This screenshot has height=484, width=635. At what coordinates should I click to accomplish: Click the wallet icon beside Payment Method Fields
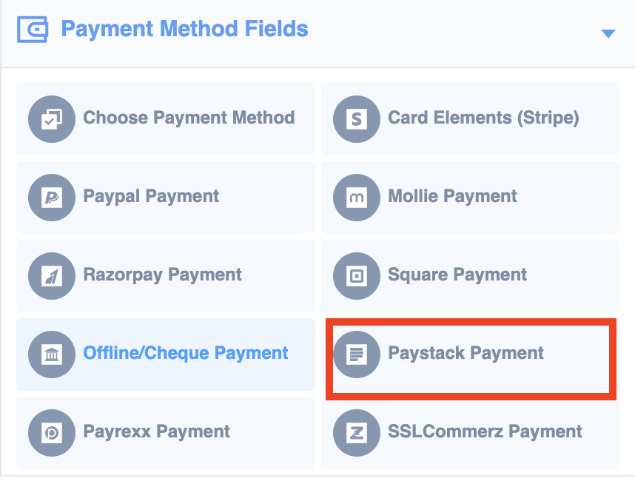coord(33,29)
